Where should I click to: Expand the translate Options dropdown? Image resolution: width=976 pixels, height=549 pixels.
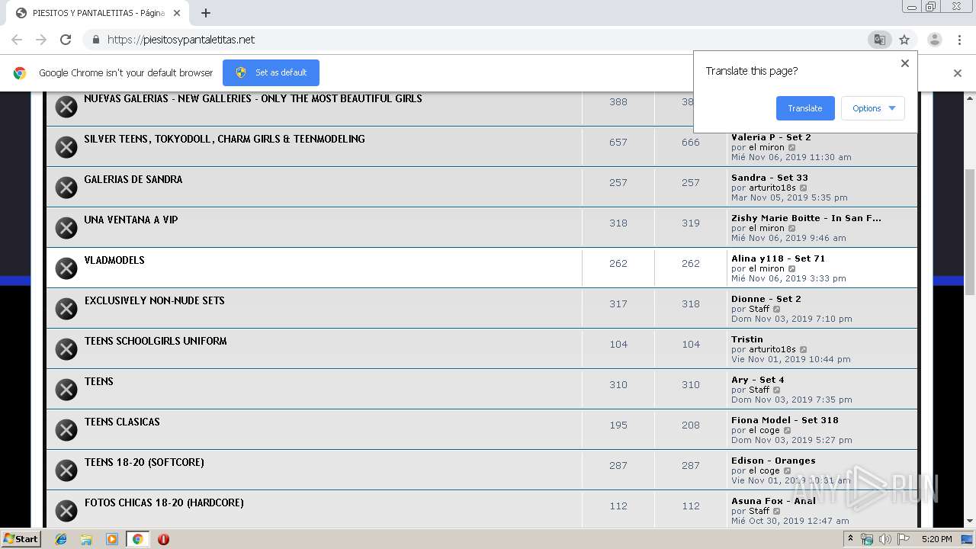[873, 108]
